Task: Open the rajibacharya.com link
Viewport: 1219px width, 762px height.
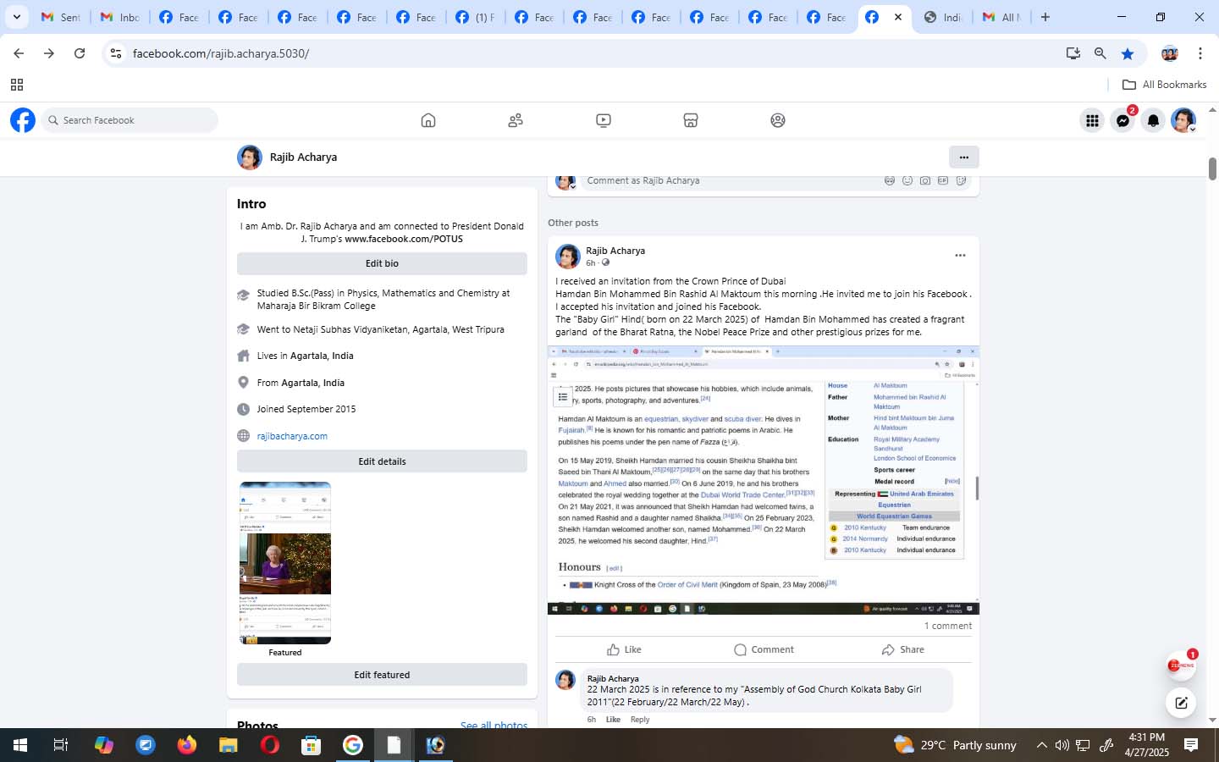Action: [292, 436]
